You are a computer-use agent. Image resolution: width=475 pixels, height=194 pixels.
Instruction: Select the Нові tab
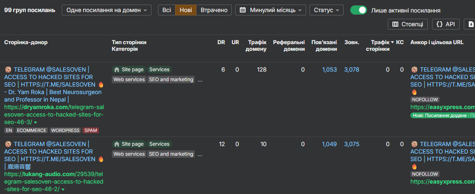(x=186, y=10)
